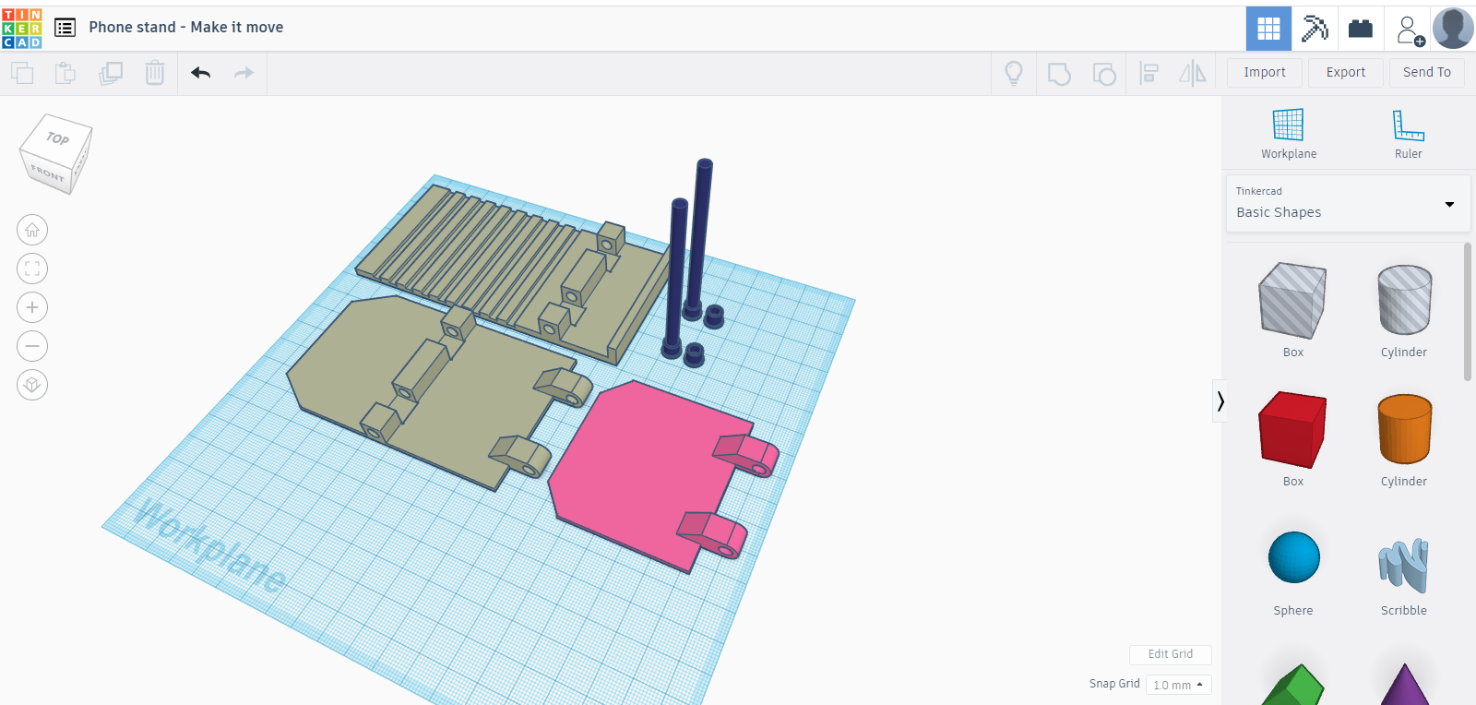Collapse the shapes panel arrow

[1220, 401]
